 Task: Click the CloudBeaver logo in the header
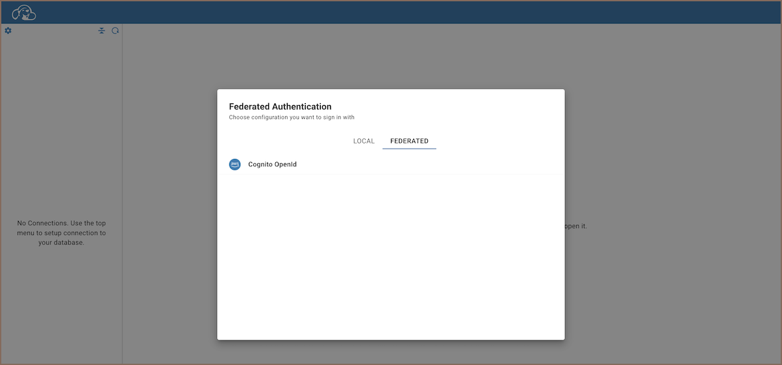point(23,12)
